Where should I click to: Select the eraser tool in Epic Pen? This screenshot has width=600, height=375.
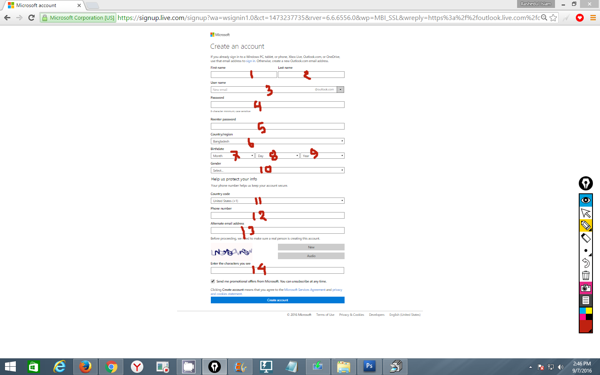click(x=586, y=238)
